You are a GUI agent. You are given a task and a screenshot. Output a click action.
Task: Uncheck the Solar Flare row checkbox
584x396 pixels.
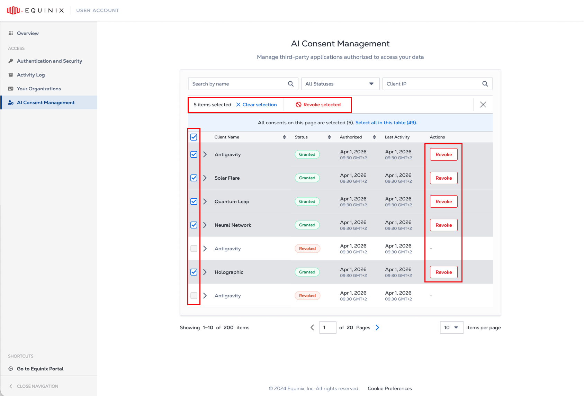(194, 178)
